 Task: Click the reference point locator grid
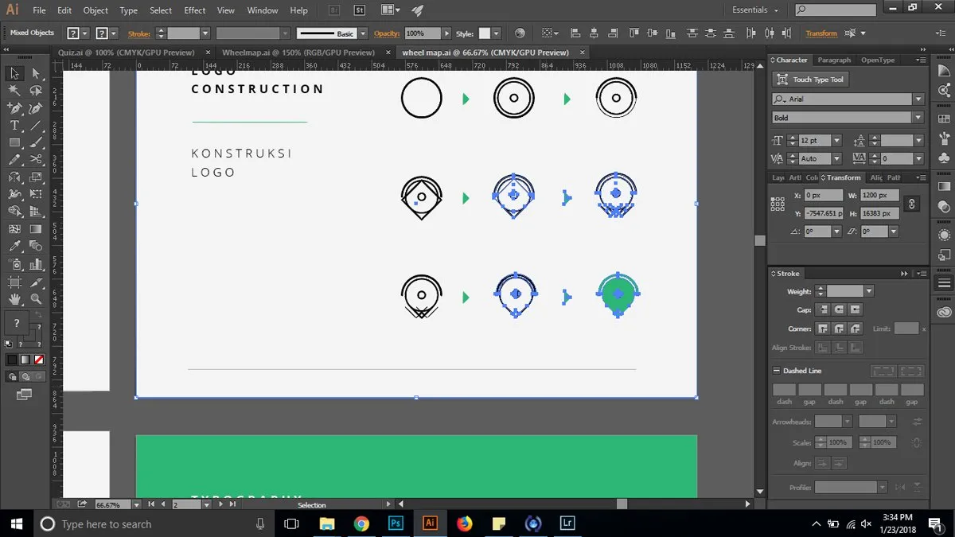click(x=779, y=204)
